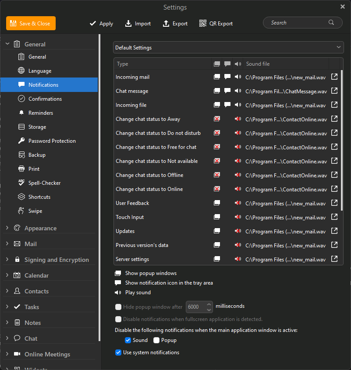Collapse the General section

[x=7, y=44]
